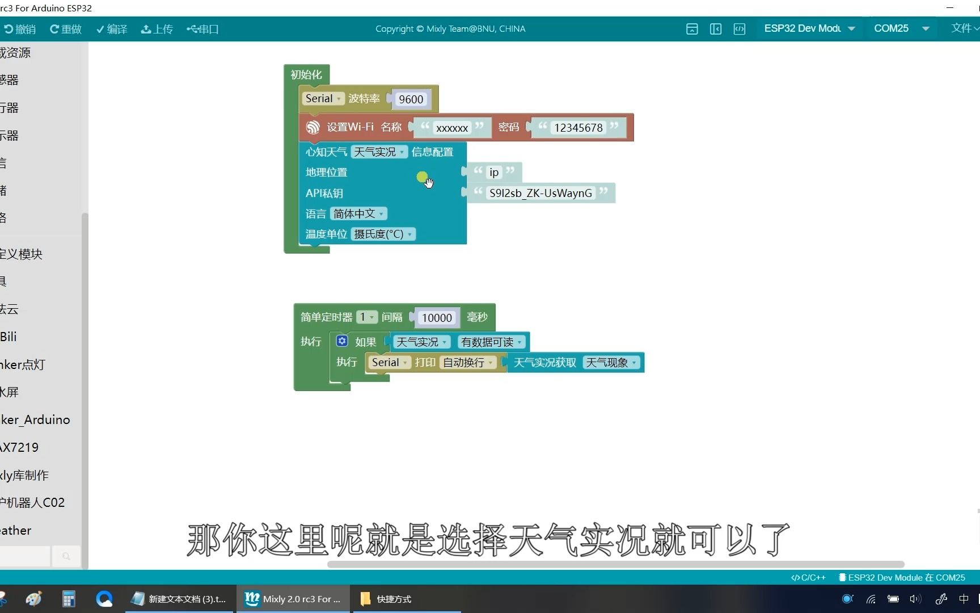Edit the API key text field
This screenshot has height=613, width=980.
tap(540, 193)
